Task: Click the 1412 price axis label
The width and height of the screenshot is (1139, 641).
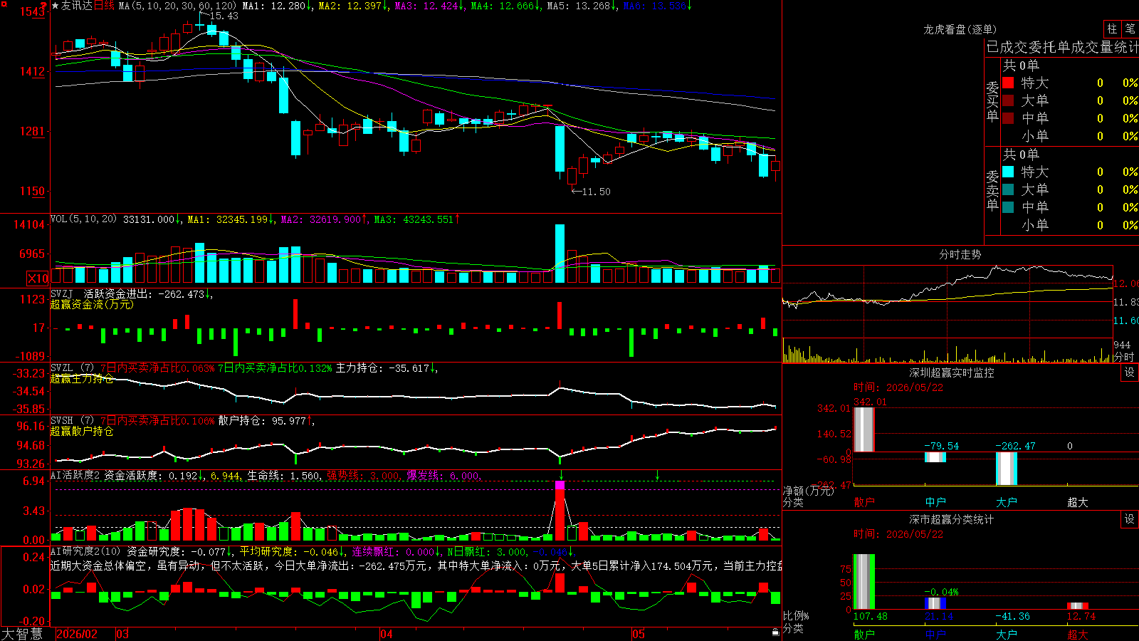Action: [x=32, y=71]
